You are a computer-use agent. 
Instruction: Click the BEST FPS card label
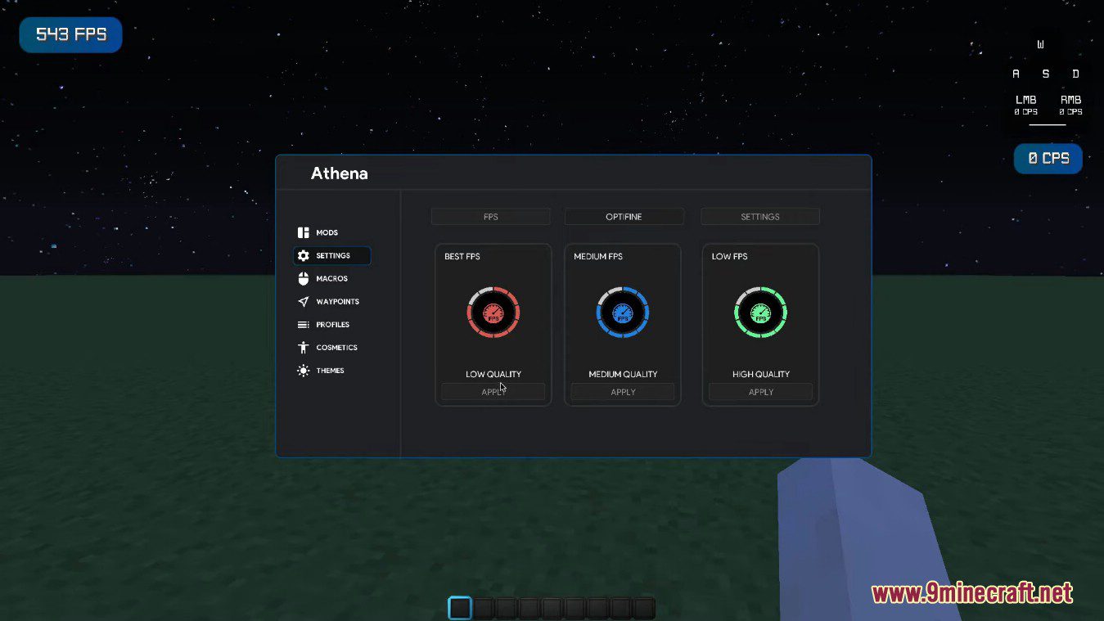pyautogui.click(x=462, y=256)
